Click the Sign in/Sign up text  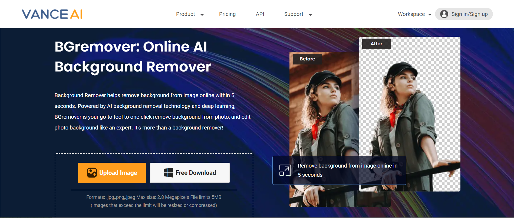(x=469, y=14)
